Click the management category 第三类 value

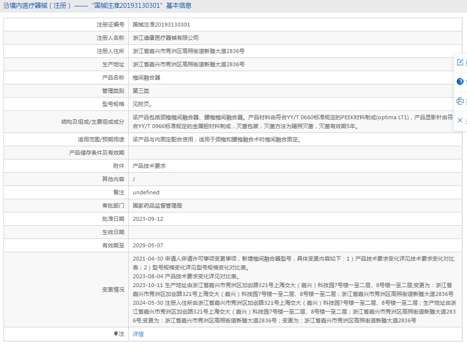(141, 91)
